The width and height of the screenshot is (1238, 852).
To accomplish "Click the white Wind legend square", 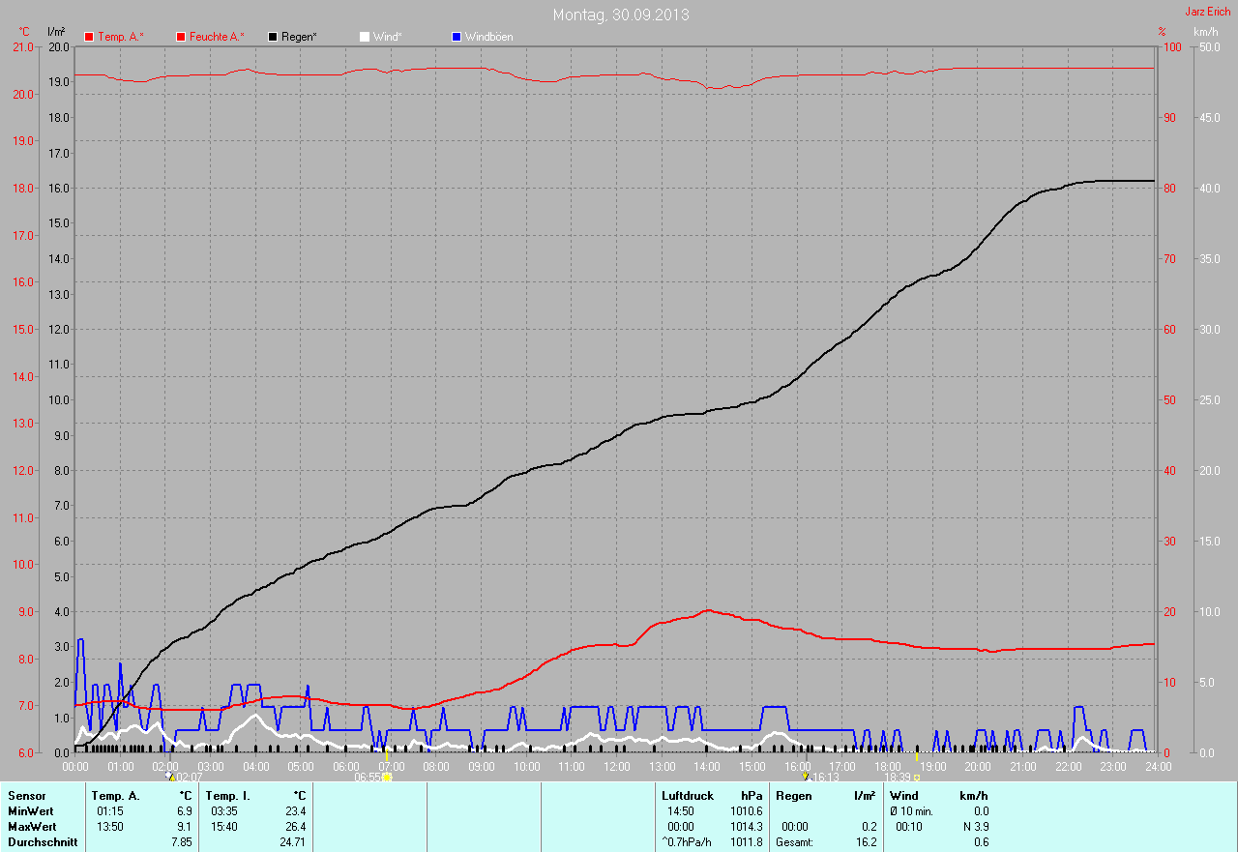I will pos(365,37).
